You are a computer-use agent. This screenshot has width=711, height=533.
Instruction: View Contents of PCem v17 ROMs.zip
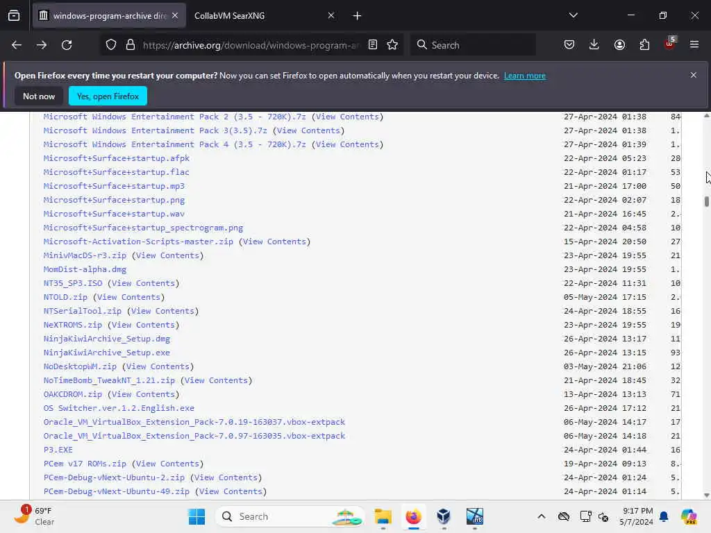[168, 464]
